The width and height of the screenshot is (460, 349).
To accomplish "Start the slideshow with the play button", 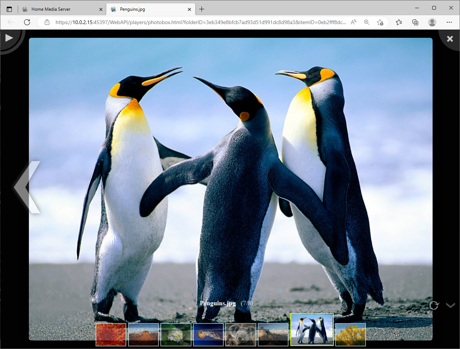I will 9,38.
